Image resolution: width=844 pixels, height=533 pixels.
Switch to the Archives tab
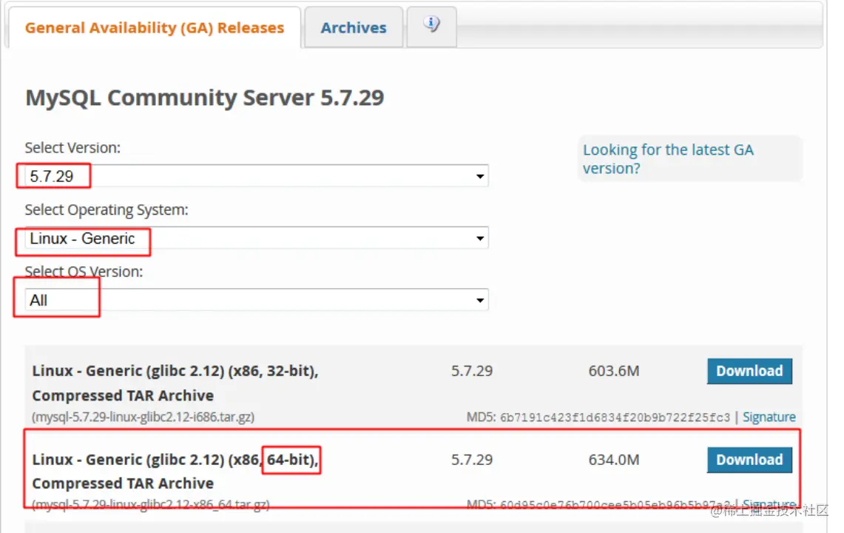354,27
